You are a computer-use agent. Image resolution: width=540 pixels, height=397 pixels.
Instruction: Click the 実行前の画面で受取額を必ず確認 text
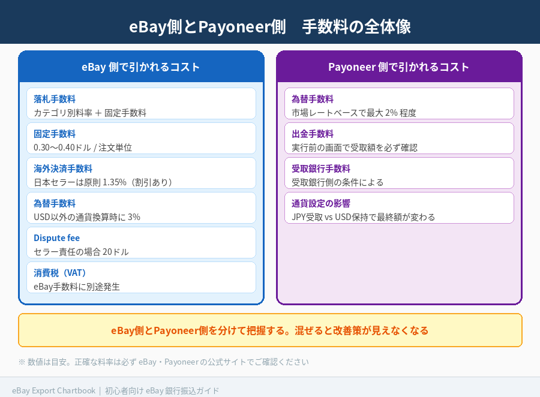click(354, 147)
